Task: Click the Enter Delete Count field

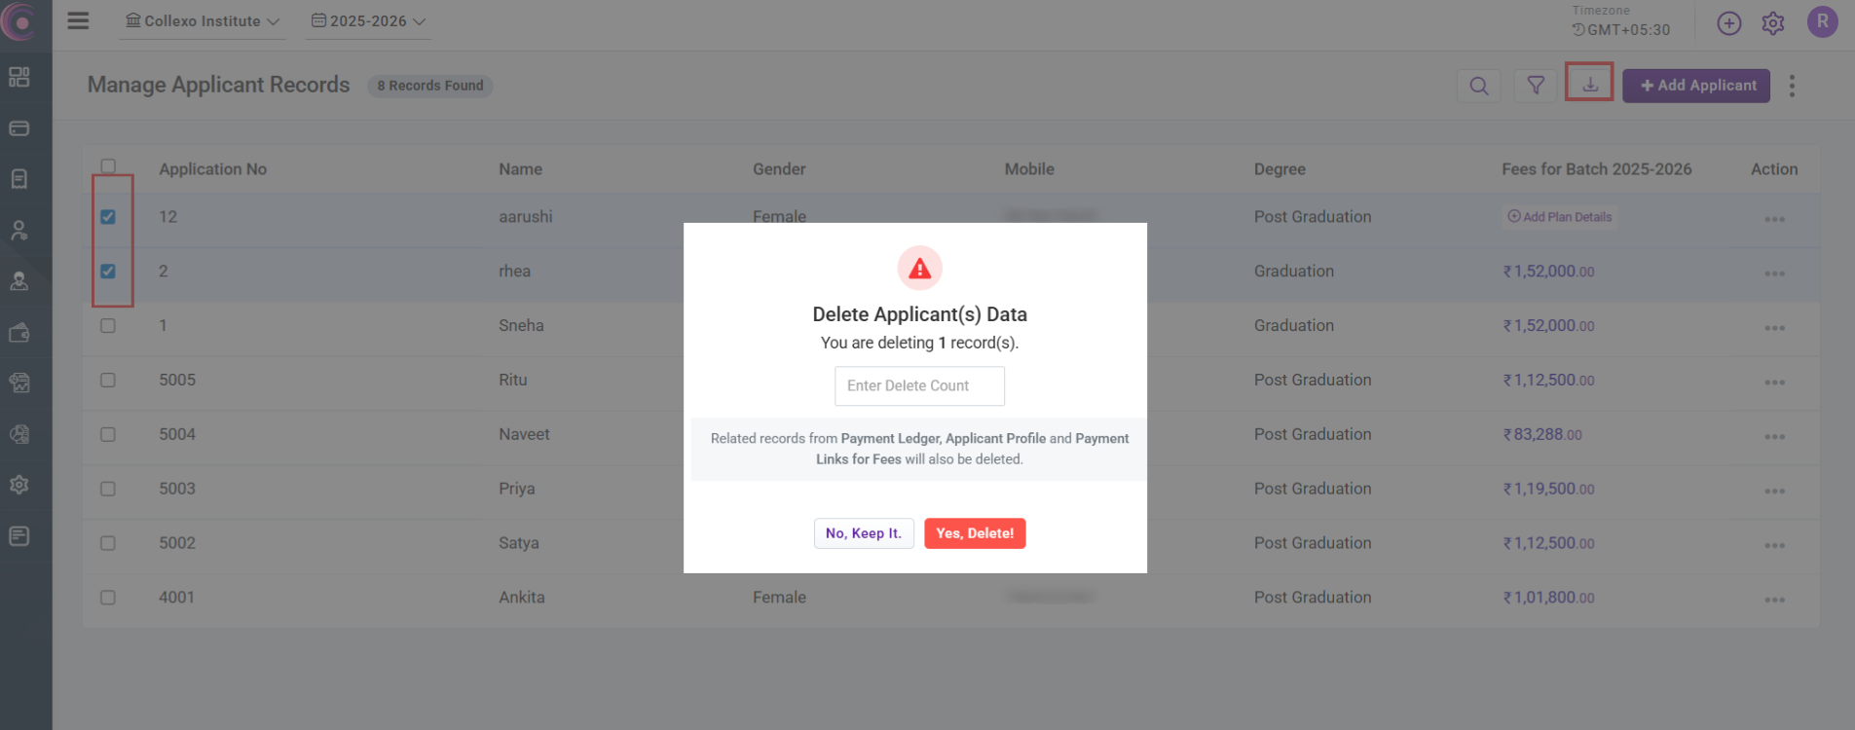Action: (x=919, y=386)
